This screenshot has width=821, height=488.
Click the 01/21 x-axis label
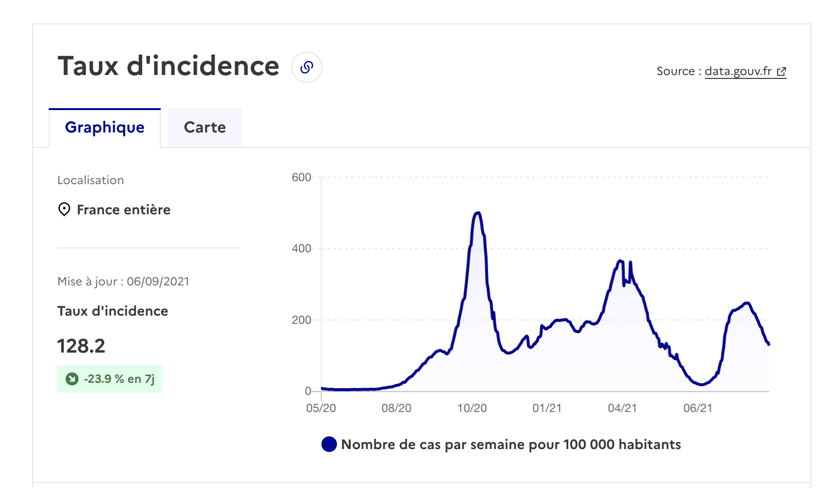(547, 408)
